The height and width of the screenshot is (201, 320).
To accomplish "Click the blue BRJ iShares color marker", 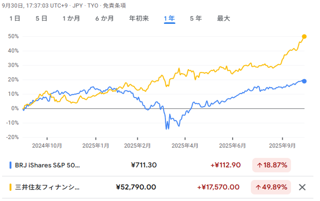I will point(10,165).
